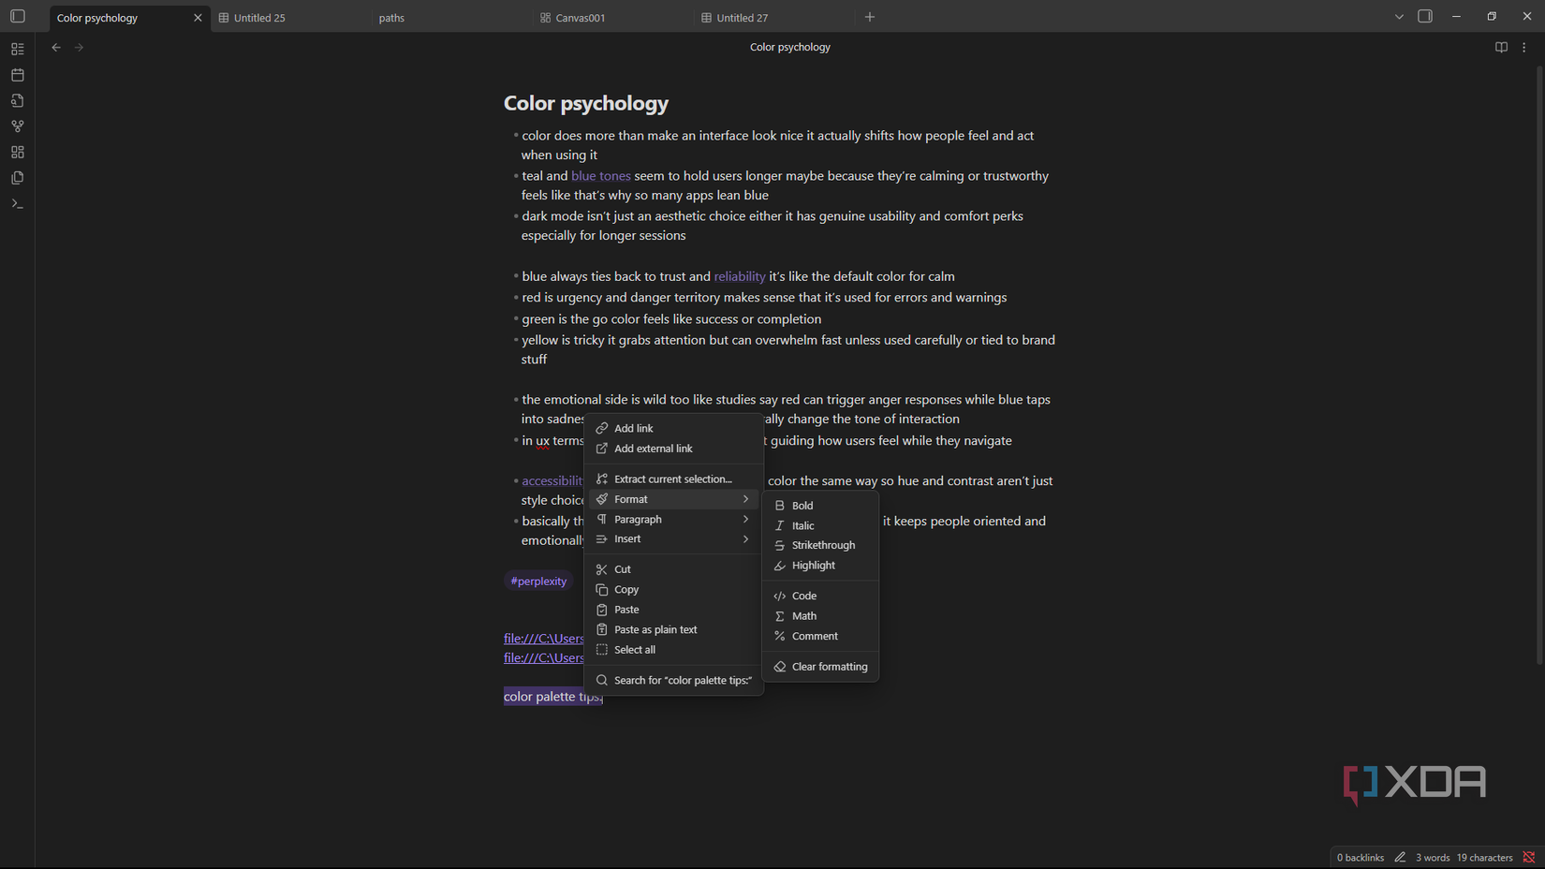Toggle the left sidebar panel
Viewport: 1545px width, 869px height.
tap(17, 16)
